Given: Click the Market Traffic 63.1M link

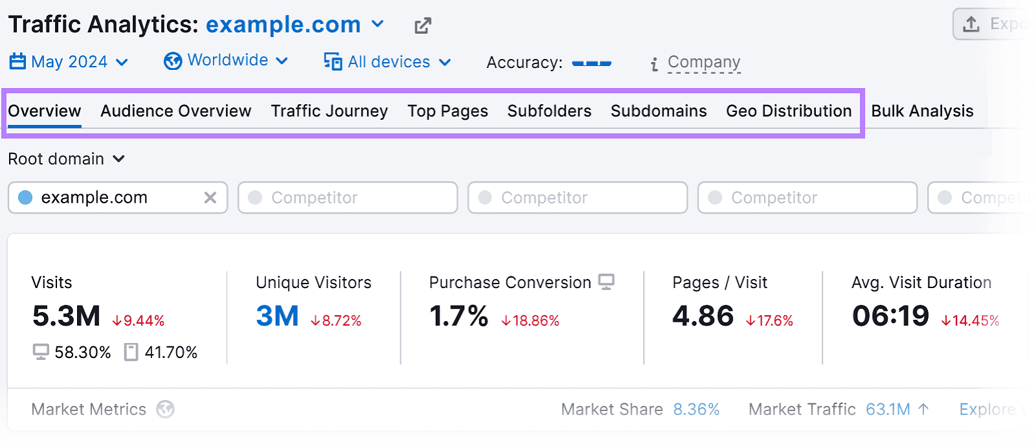Looking at the screenshot, I should pyautogui.click(x=888, y=409).
